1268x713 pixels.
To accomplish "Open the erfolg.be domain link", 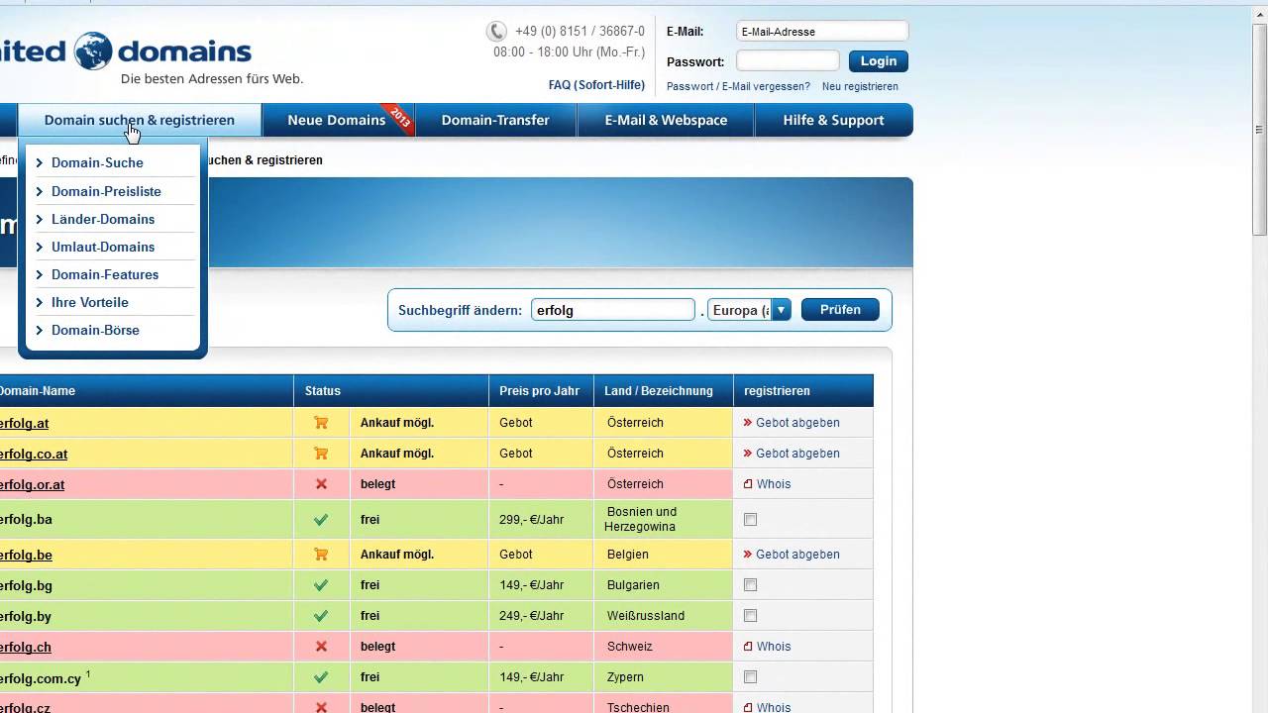I will coord(26,555).
